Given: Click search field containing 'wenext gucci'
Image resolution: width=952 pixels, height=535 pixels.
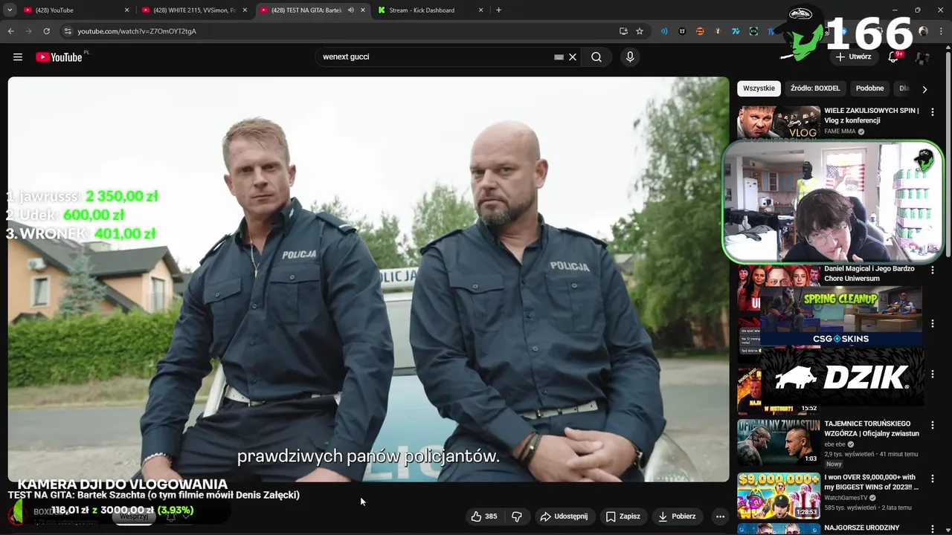Looking at the screenshot, I should pos(435,56).
